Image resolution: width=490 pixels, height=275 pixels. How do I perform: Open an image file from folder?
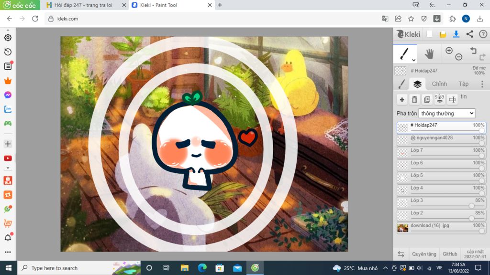[x=443, y=34]
